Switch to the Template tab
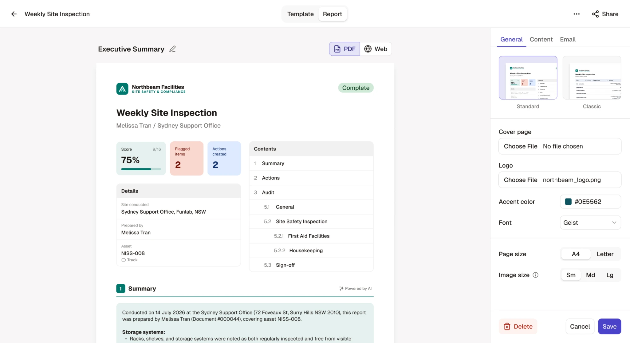 tap(300, 14)
